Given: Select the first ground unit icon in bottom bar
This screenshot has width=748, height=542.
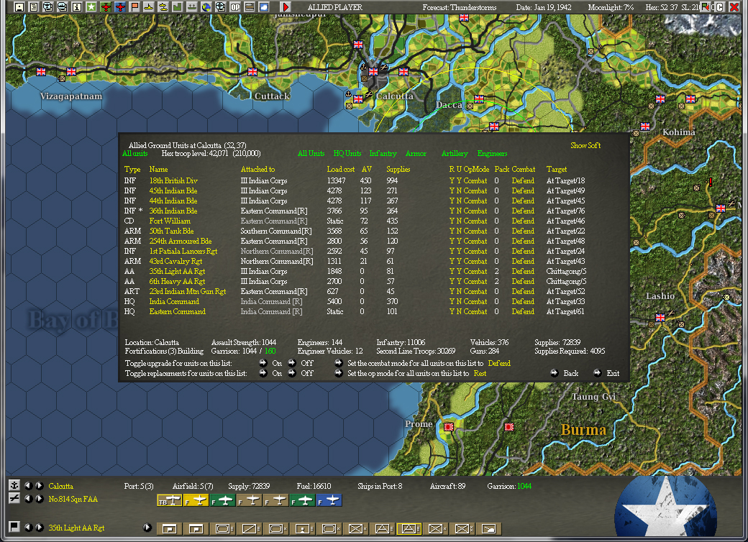Looking at the screenshot, I should (169, 528).
